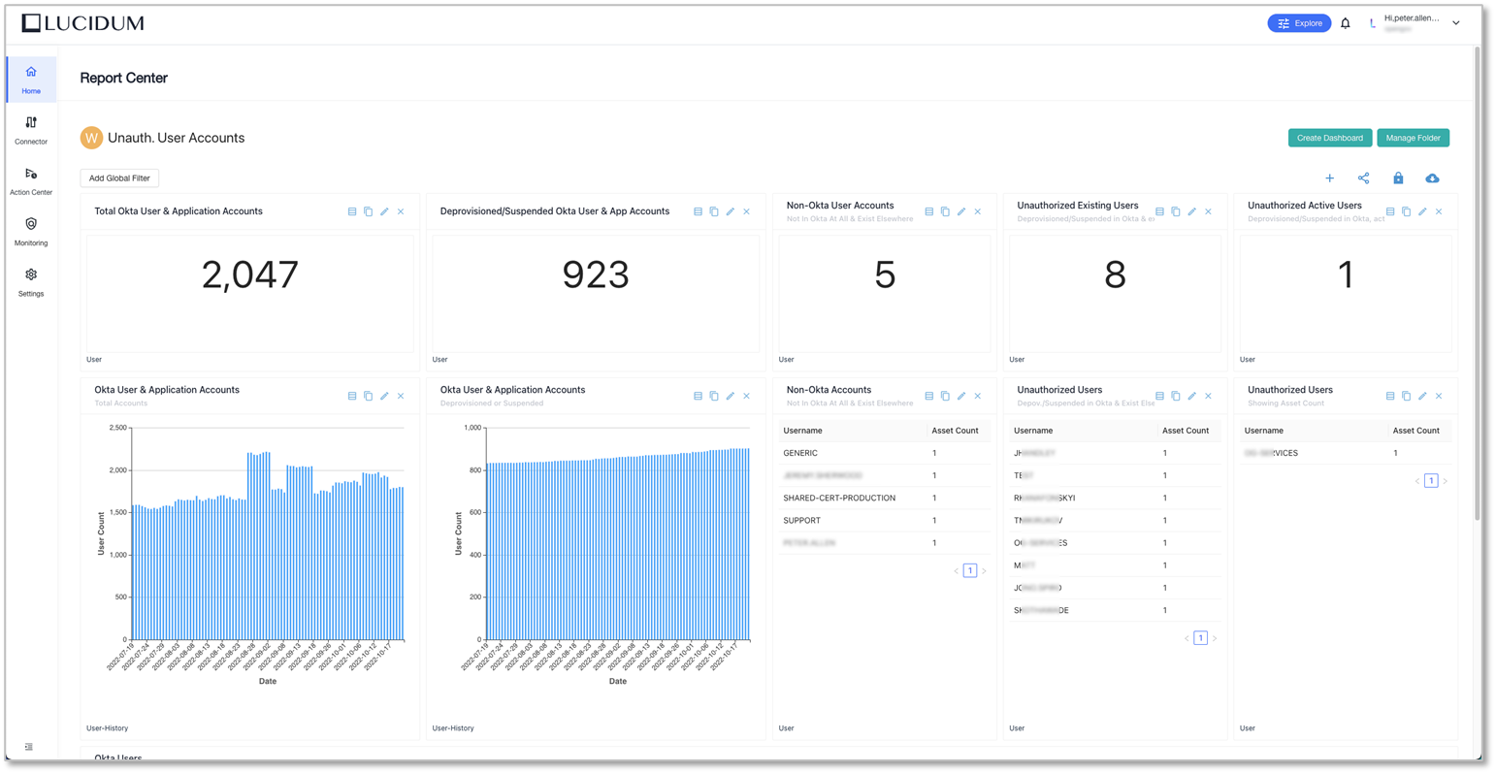
Task: Close the Total Accounts bar chart card
Action: tap(401, 396)
